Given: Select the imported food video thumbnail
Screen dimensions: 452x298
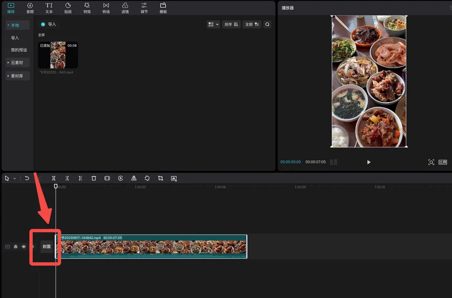Looking at the screenshot, I should 58,55.
